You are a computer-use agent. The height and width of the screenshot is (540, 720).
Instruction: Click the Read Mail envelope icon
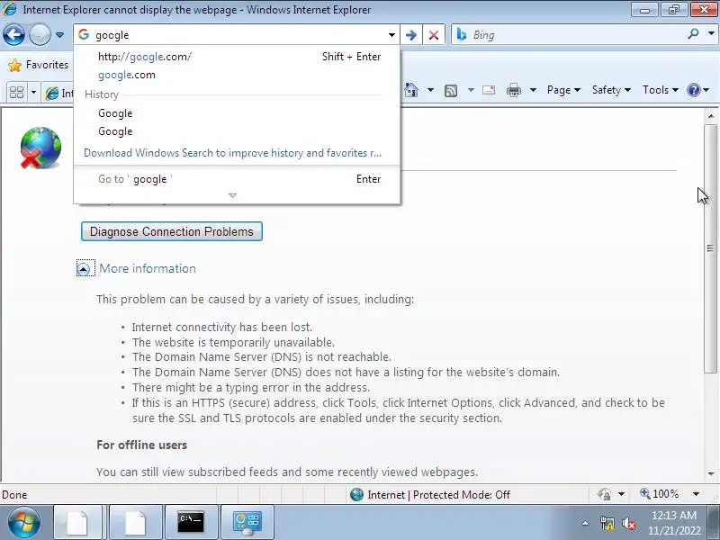489,90
